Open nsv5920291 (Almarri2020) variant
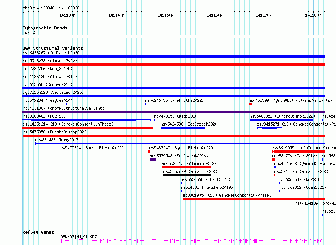The image size is (336, 245). [189, 164]
